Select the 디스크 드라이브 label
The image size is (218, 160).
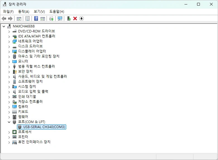pyautogui.click(x=30, y=46)
